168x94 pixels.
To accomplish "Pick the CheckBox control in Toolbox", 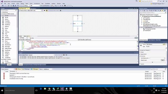I will tap(7, 21).
